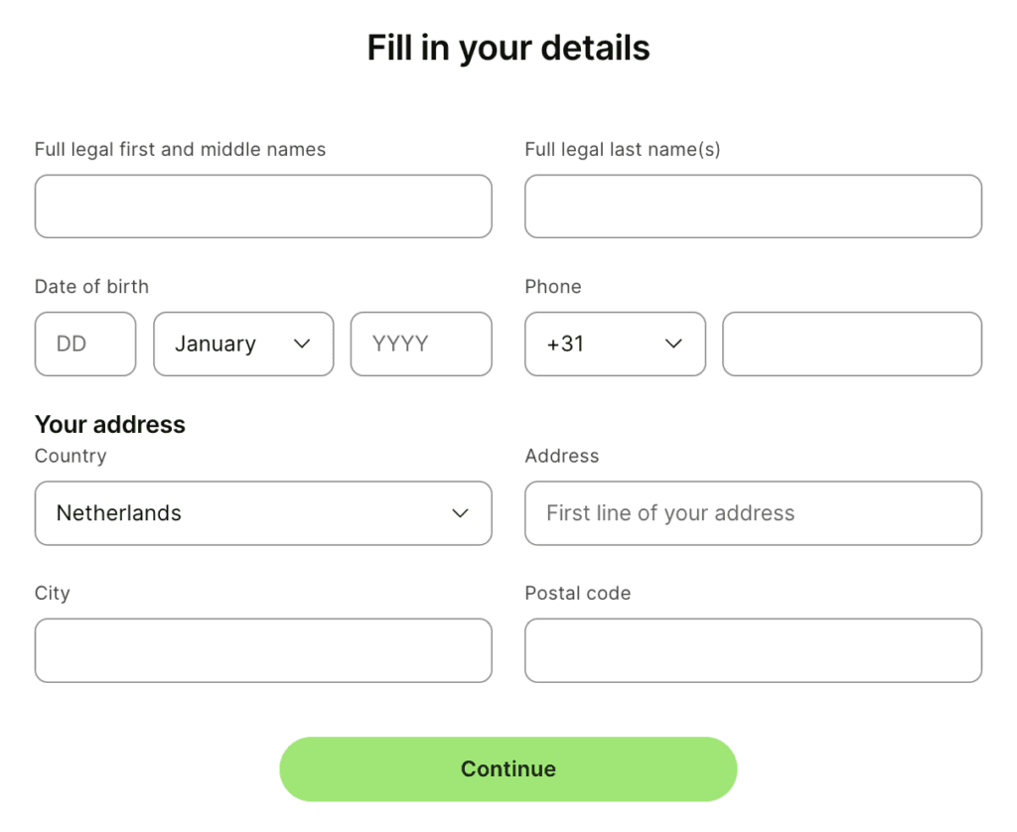Click the YYYY year input box
Screen dimensions: 1017x832
tap(420, 344)
